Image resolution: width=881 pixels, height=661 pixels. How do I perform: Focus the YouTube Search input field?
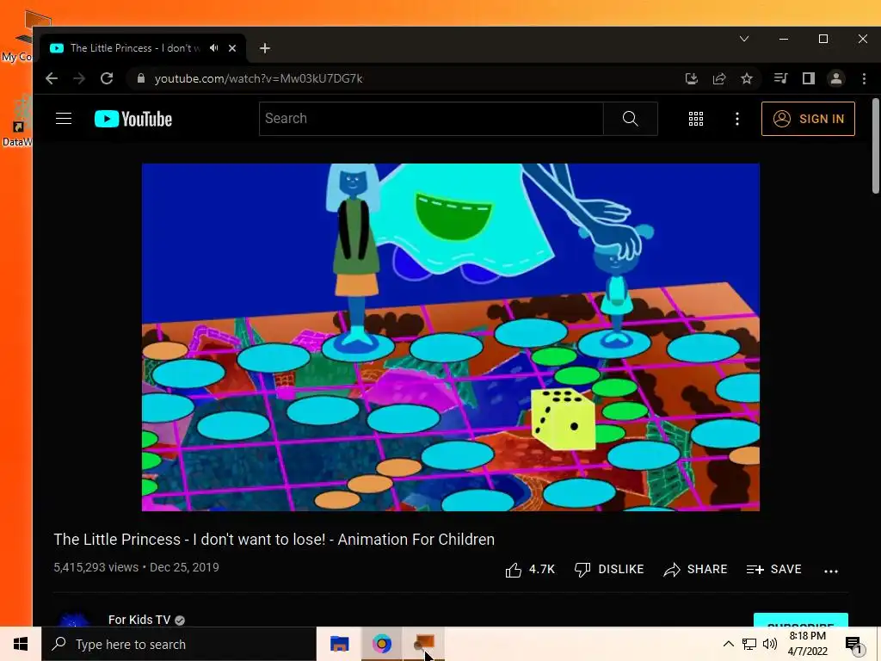[432, 119]
